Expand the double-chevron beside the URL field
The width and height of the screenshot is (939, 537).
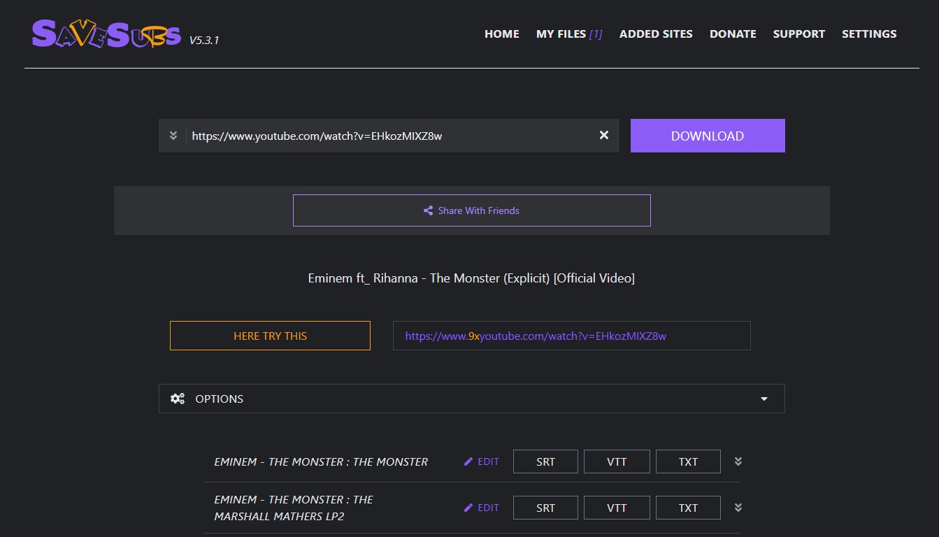pyautogui.click(x=173, y=136)
